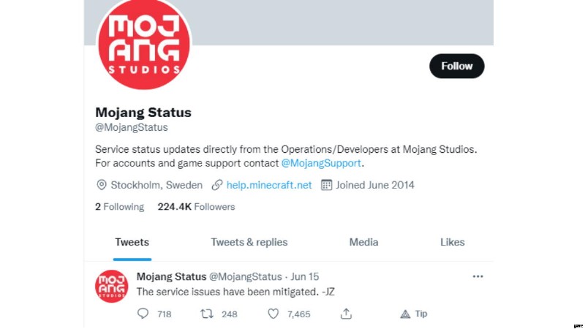Click the Tip triangle icon
Viewport: 585px width, 329px height.
pos(405,314)
